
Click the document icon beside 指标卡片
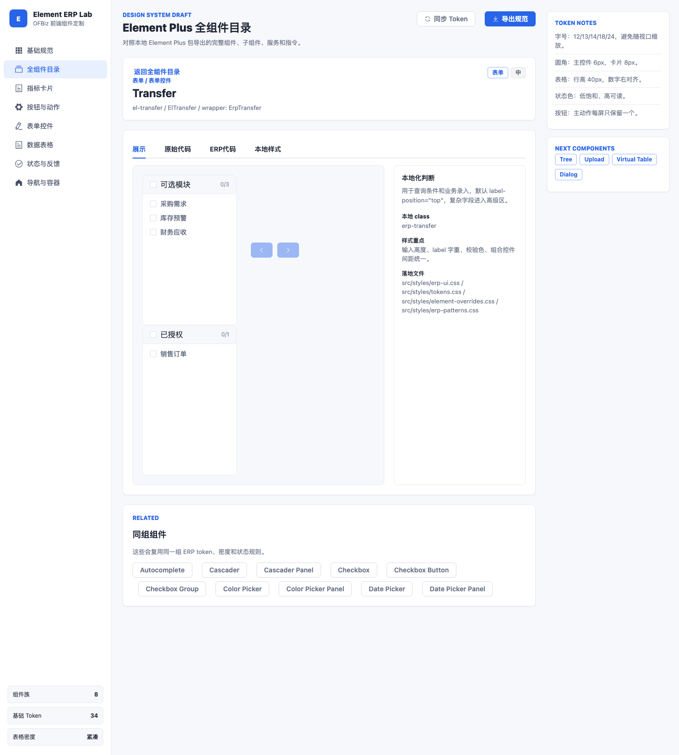[x=19, y=88]
